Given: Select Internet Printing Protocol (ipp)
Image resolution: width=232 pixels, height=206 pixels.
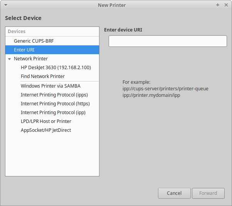Looking at the screenshot, I should (x=53, y=113).
